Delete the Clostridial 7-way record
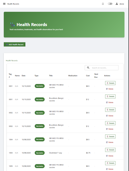The image size is (129, 171). click(x=110, y=156)
